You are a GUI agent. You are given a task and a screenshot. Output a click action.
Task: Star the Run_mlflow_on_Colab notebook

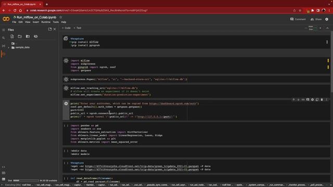pyautogui.click(x=61, y=17)
